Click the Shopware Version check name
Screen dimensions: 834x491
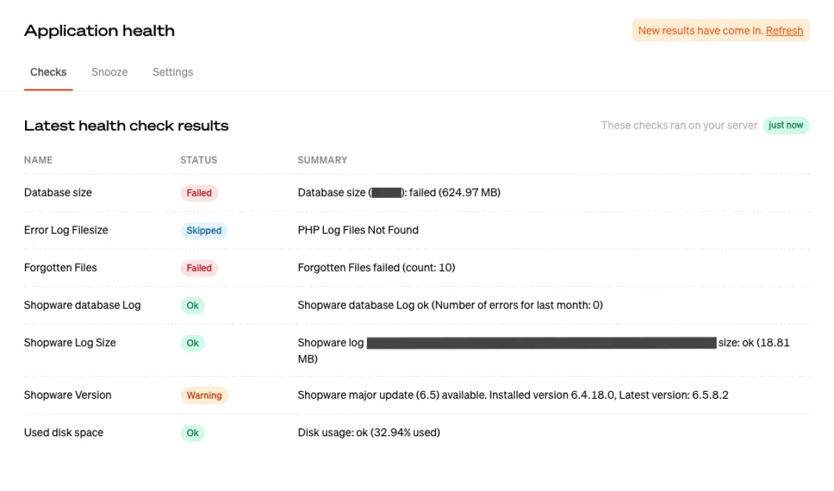pyautogui.click(x=68, y=394)
